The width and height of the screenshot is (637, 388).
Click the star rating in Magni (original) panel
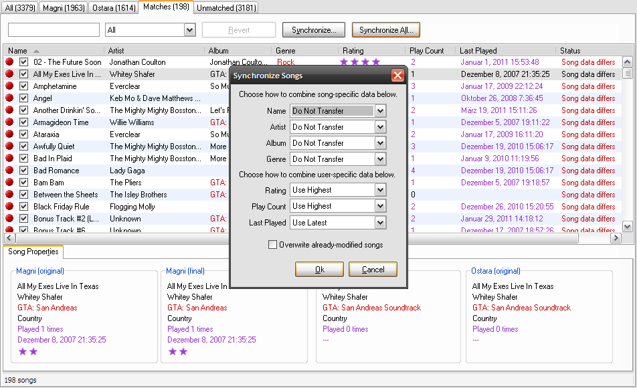(x=28, y=351)
